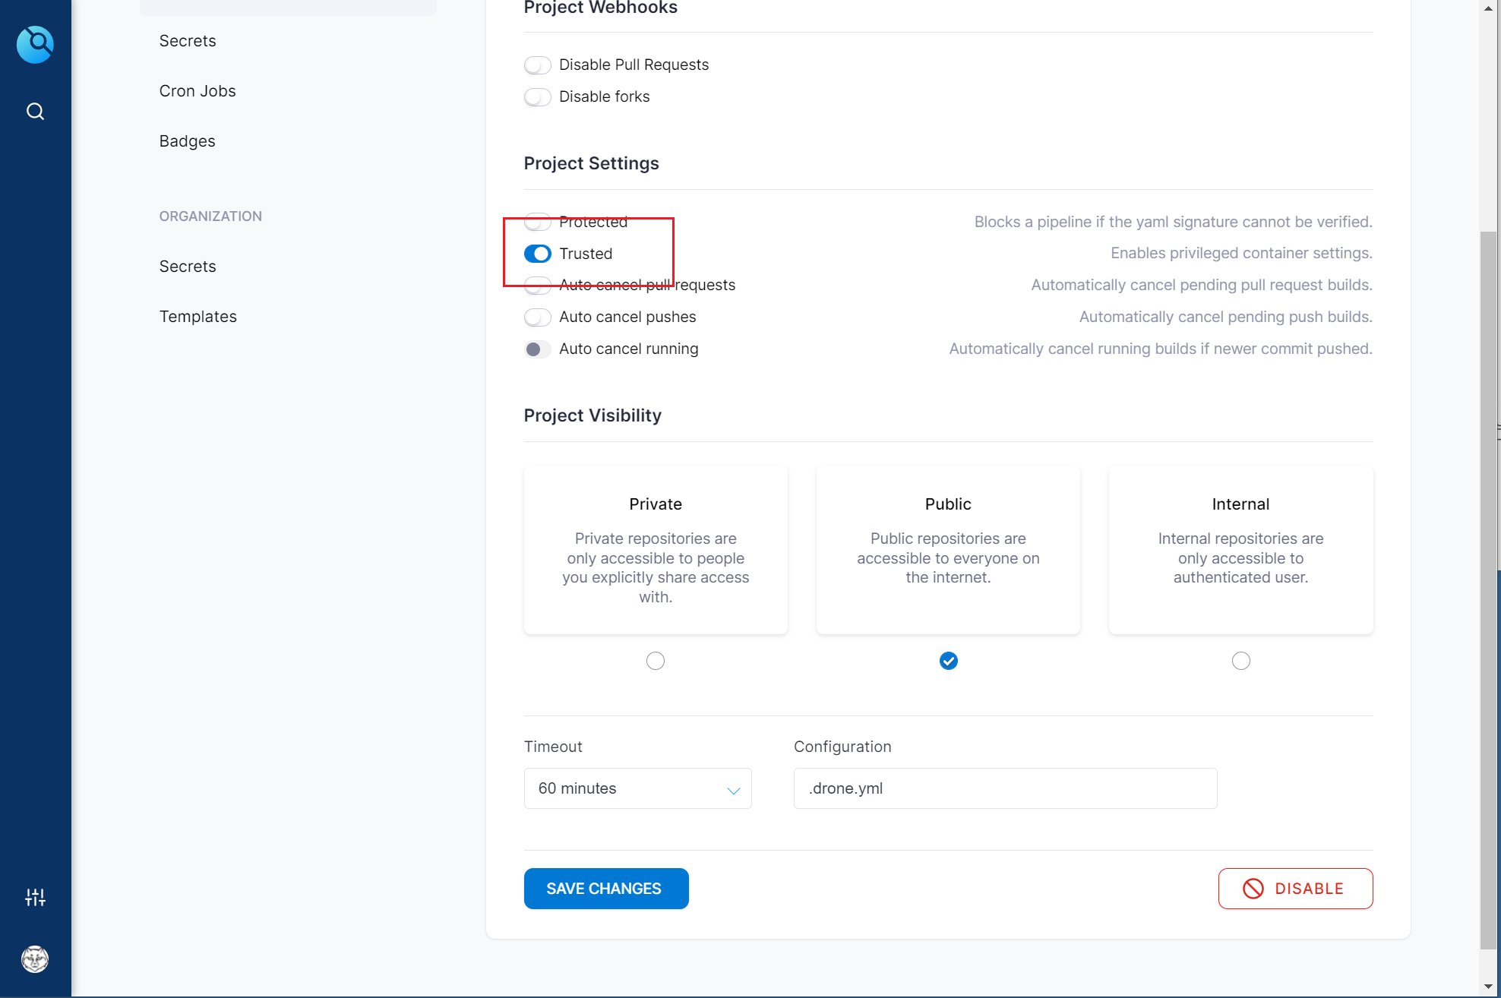
Task: Click the magnifying glass search icon
Action: tap(34, 110)
